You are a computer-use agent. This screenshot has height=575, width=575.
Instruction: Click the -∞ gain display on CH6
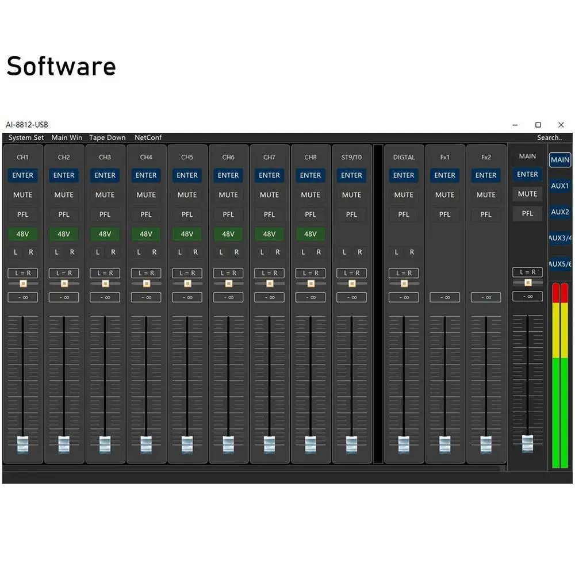pos(228,297)
